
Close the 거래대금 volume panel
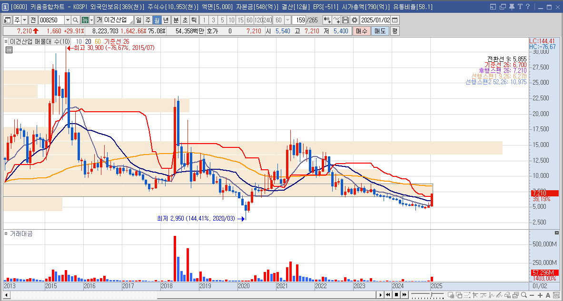tap(557, 233)
